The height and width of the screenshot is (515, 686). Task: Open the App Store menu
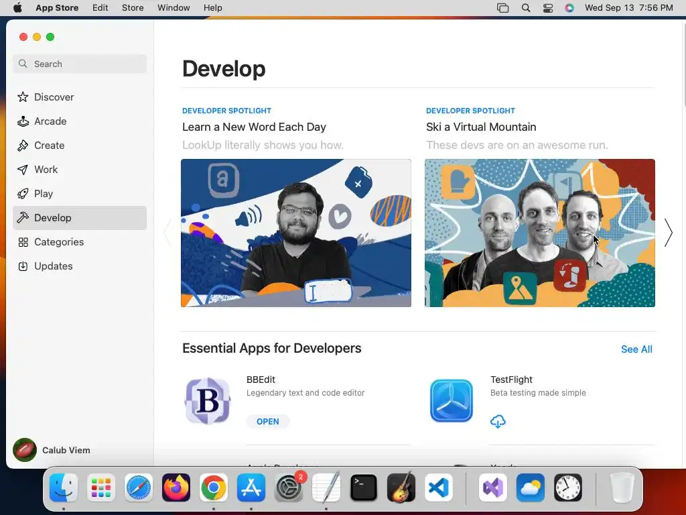(x=57, y=8)
